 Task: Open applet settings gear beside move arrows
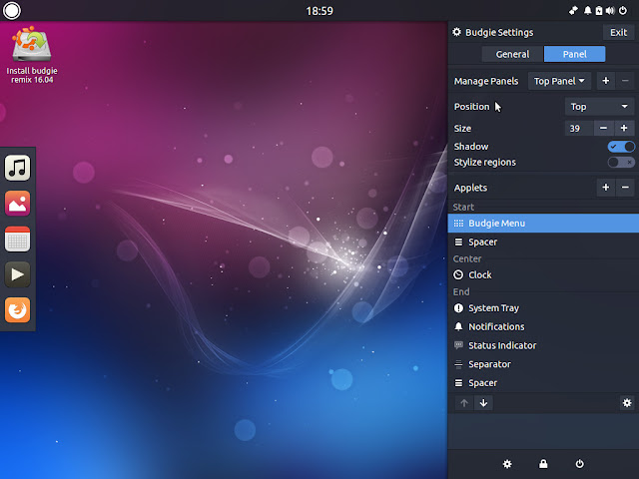627,403
